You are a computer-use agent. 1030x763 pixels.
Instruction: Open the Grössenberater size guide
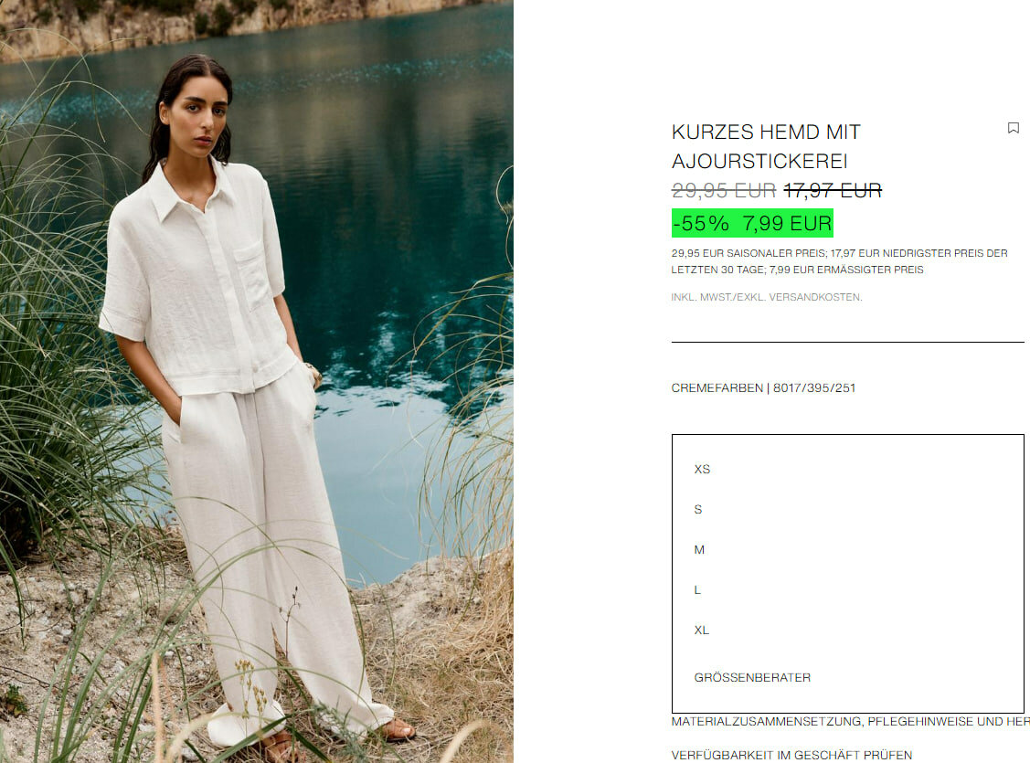coord(752,677)
